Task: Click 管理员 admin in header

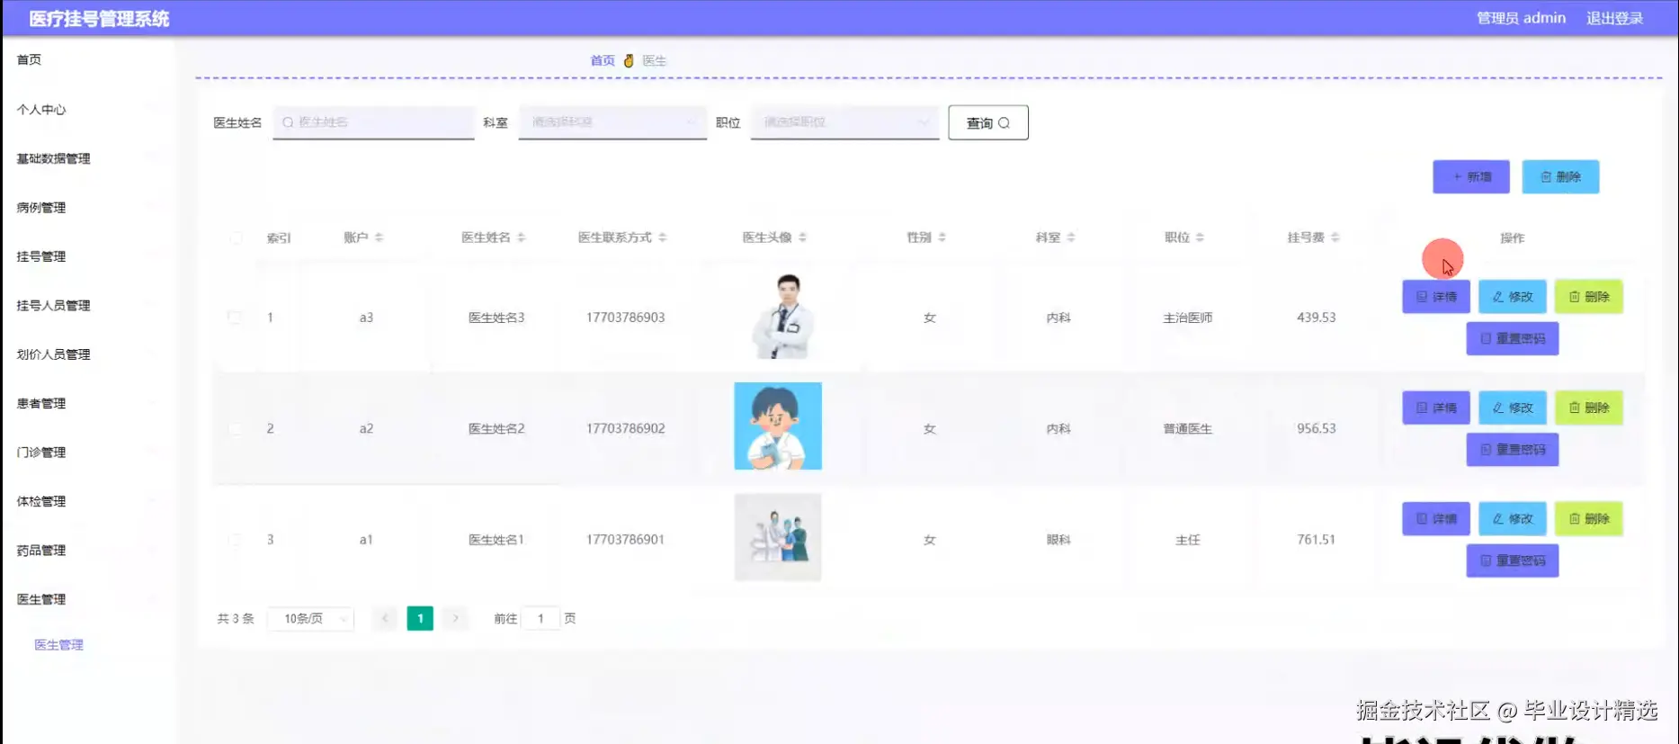Action: pyautogui.click(x=1521, y=18)
